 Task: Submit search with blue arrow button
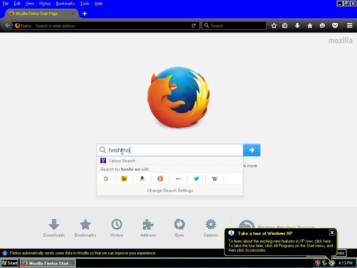tap(252, 150)
